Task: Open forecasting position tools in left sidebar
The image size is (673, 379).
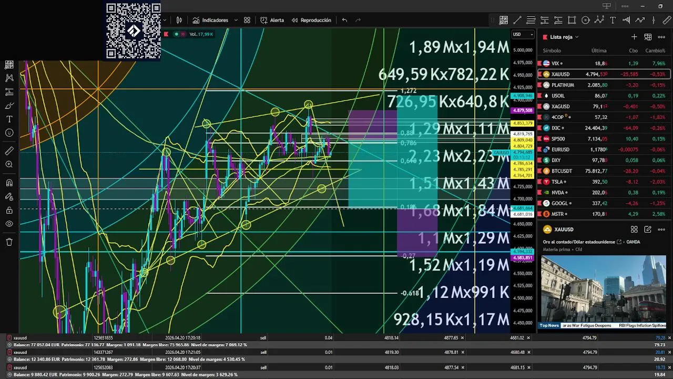Action: click(x=9, y=92)
